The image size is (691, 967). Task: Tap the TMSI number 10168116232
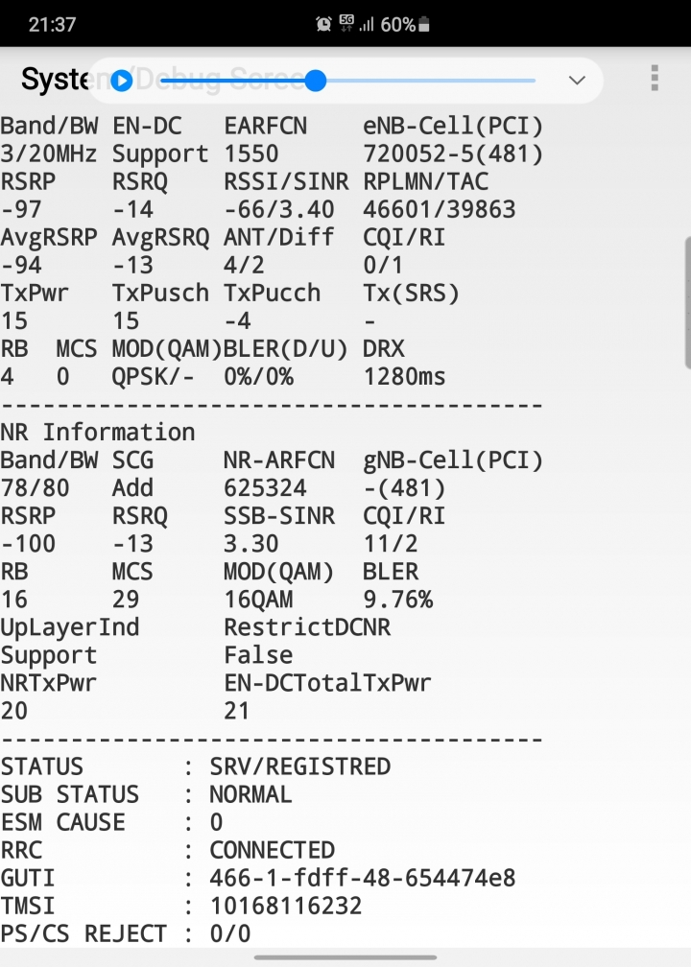pos(286,906)
